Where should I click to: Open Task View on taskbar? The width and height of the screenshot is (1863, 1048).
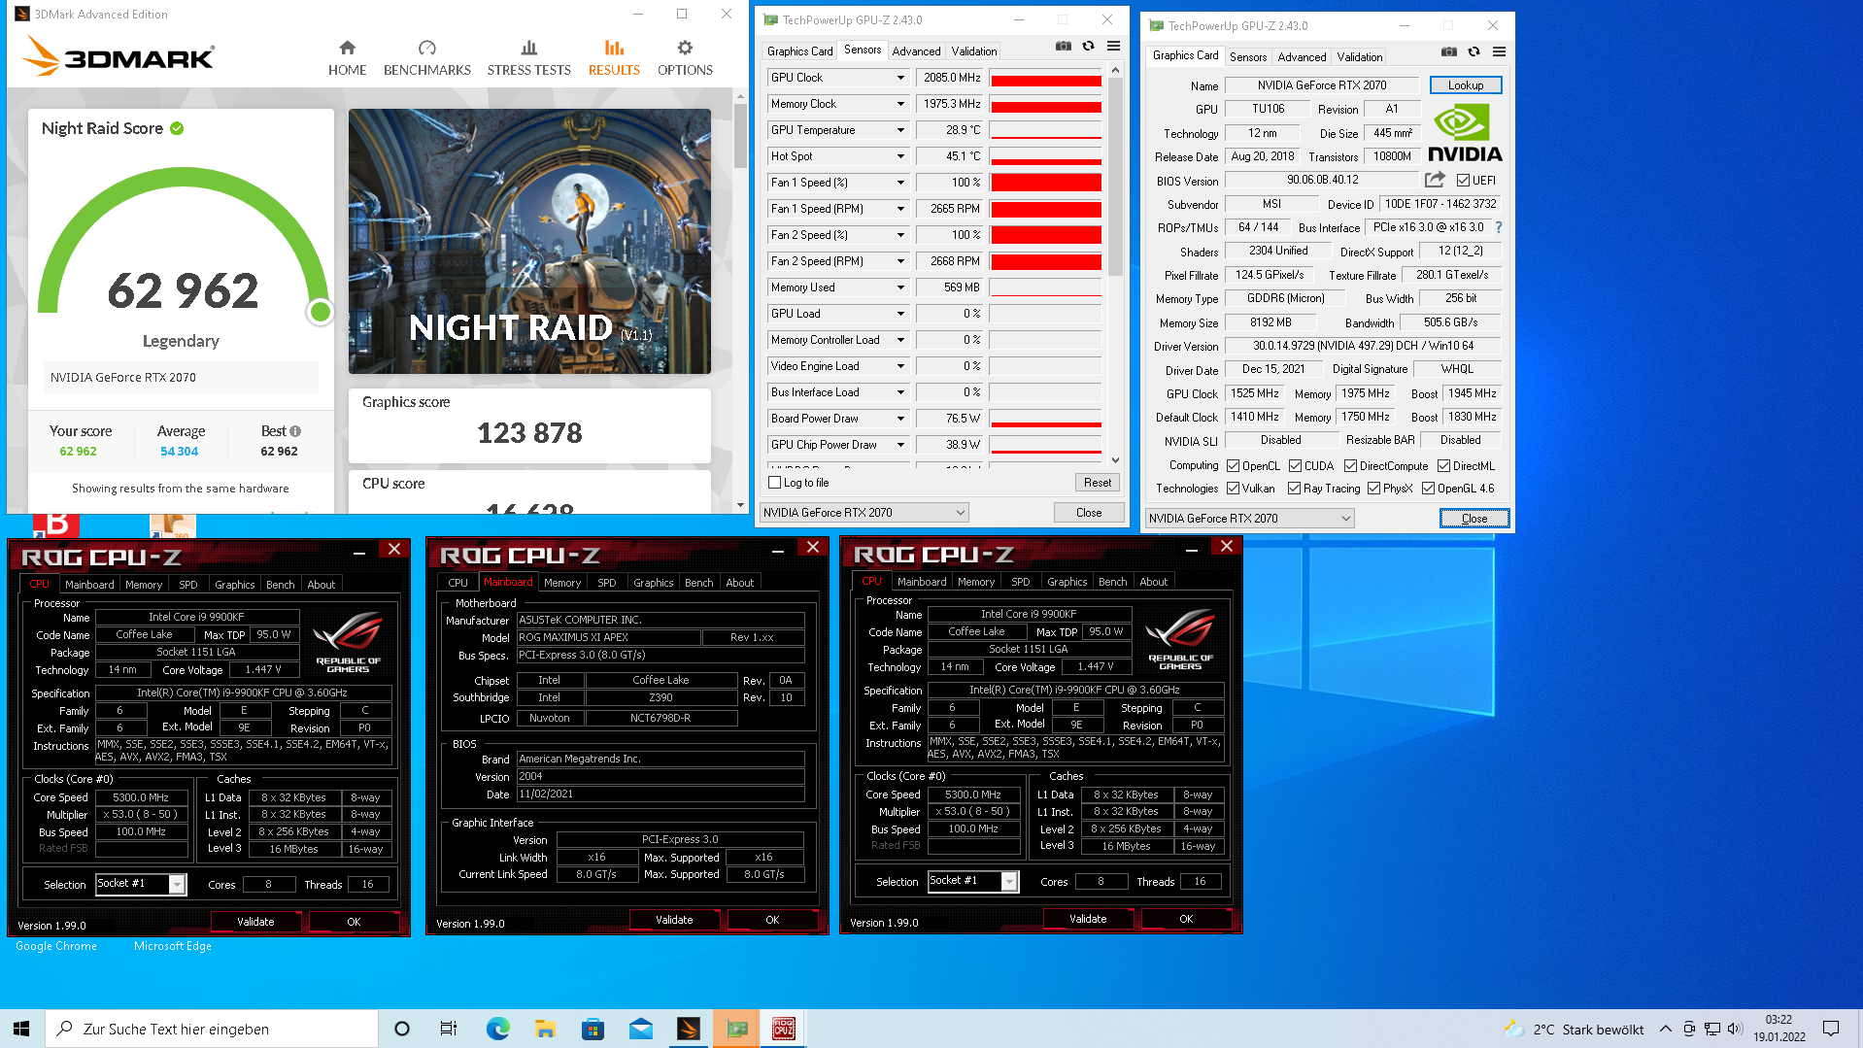[448, 1029]
